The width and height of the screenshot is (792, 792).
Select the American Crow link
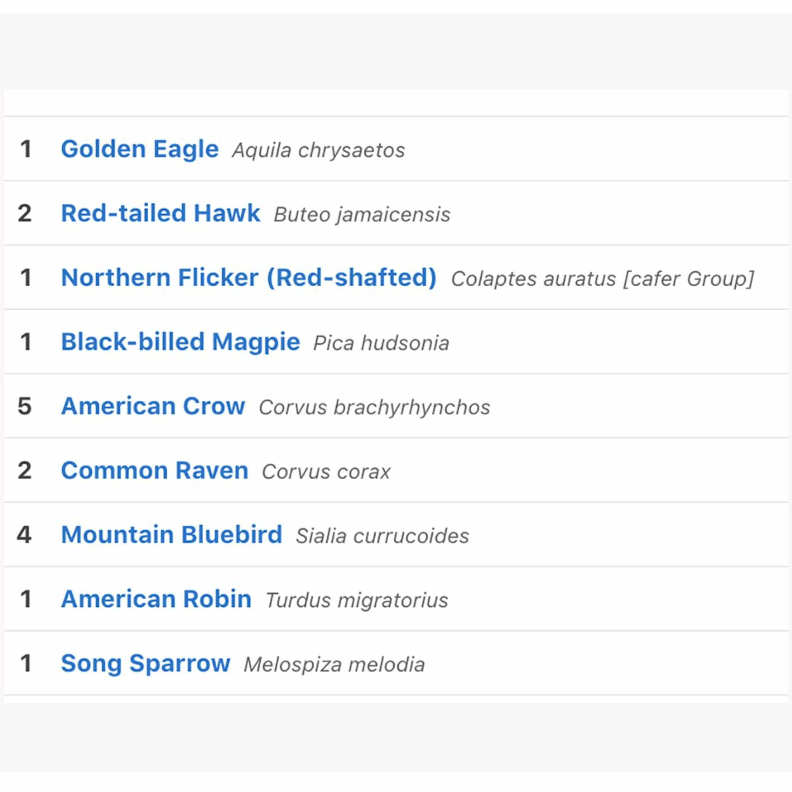(153, 406)
